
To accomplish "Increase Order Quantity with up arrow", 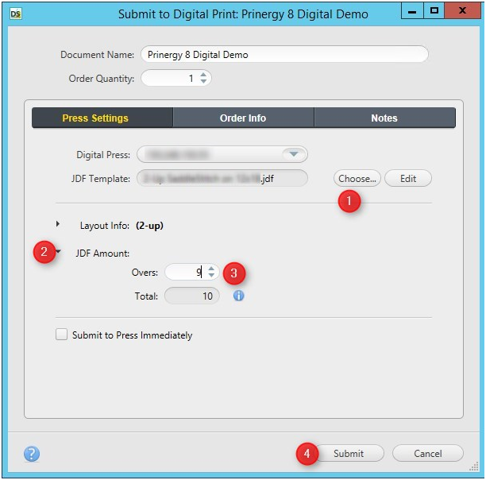I will (x=203, y=75).
